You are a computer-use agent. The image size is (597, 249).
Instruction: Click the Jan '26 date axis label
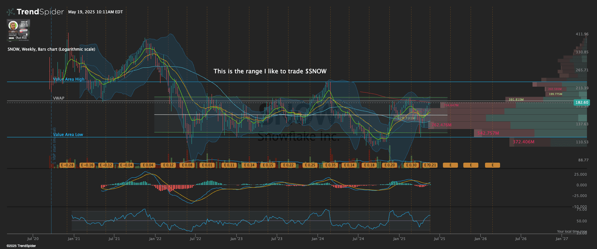pos(481,239)
